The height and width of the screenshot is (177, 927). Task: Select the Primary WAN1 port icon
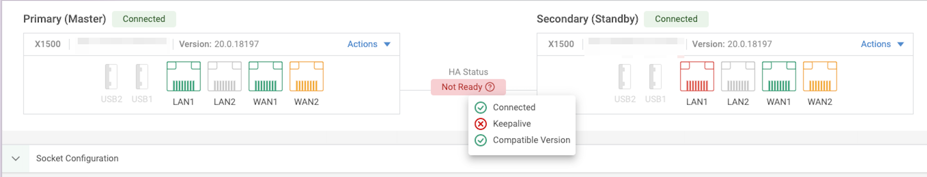click(265, 77)
